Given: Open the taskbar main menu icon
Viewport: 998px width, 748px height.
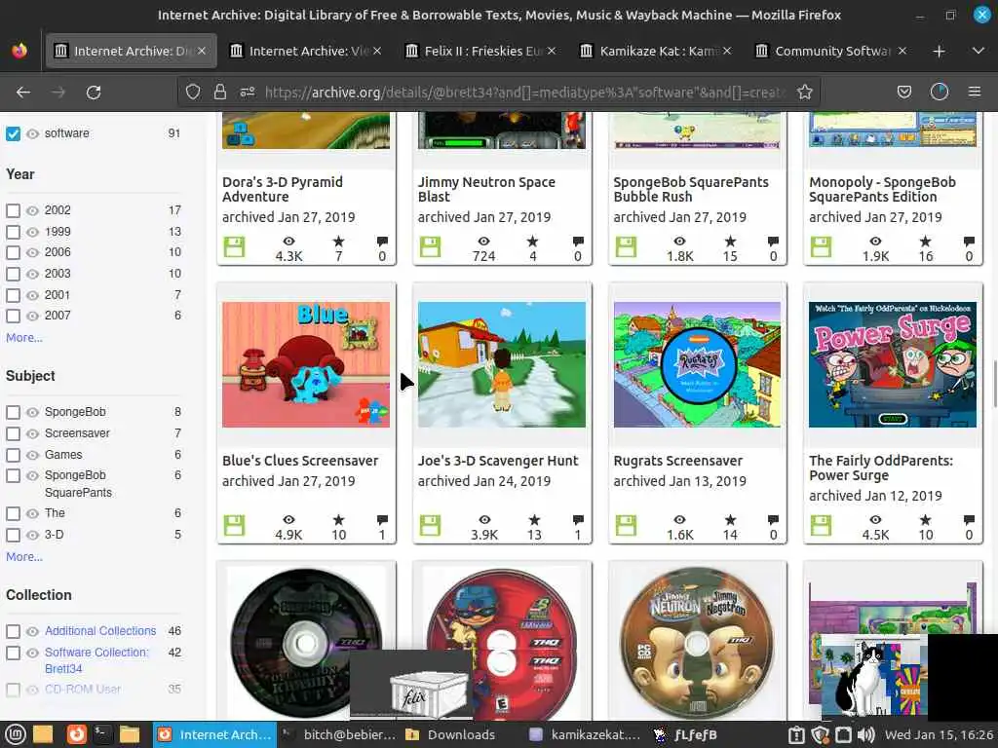Looking at the screenshot, I should tap(16, 734).
